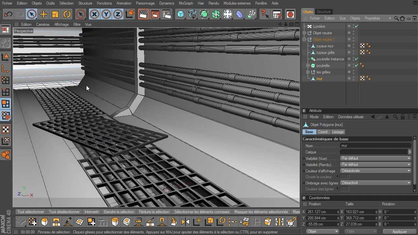Toggle visibility dots for tuyaux mur
Image resolution: width=418 pixels, height=235 pixels.
click(353, 46)
